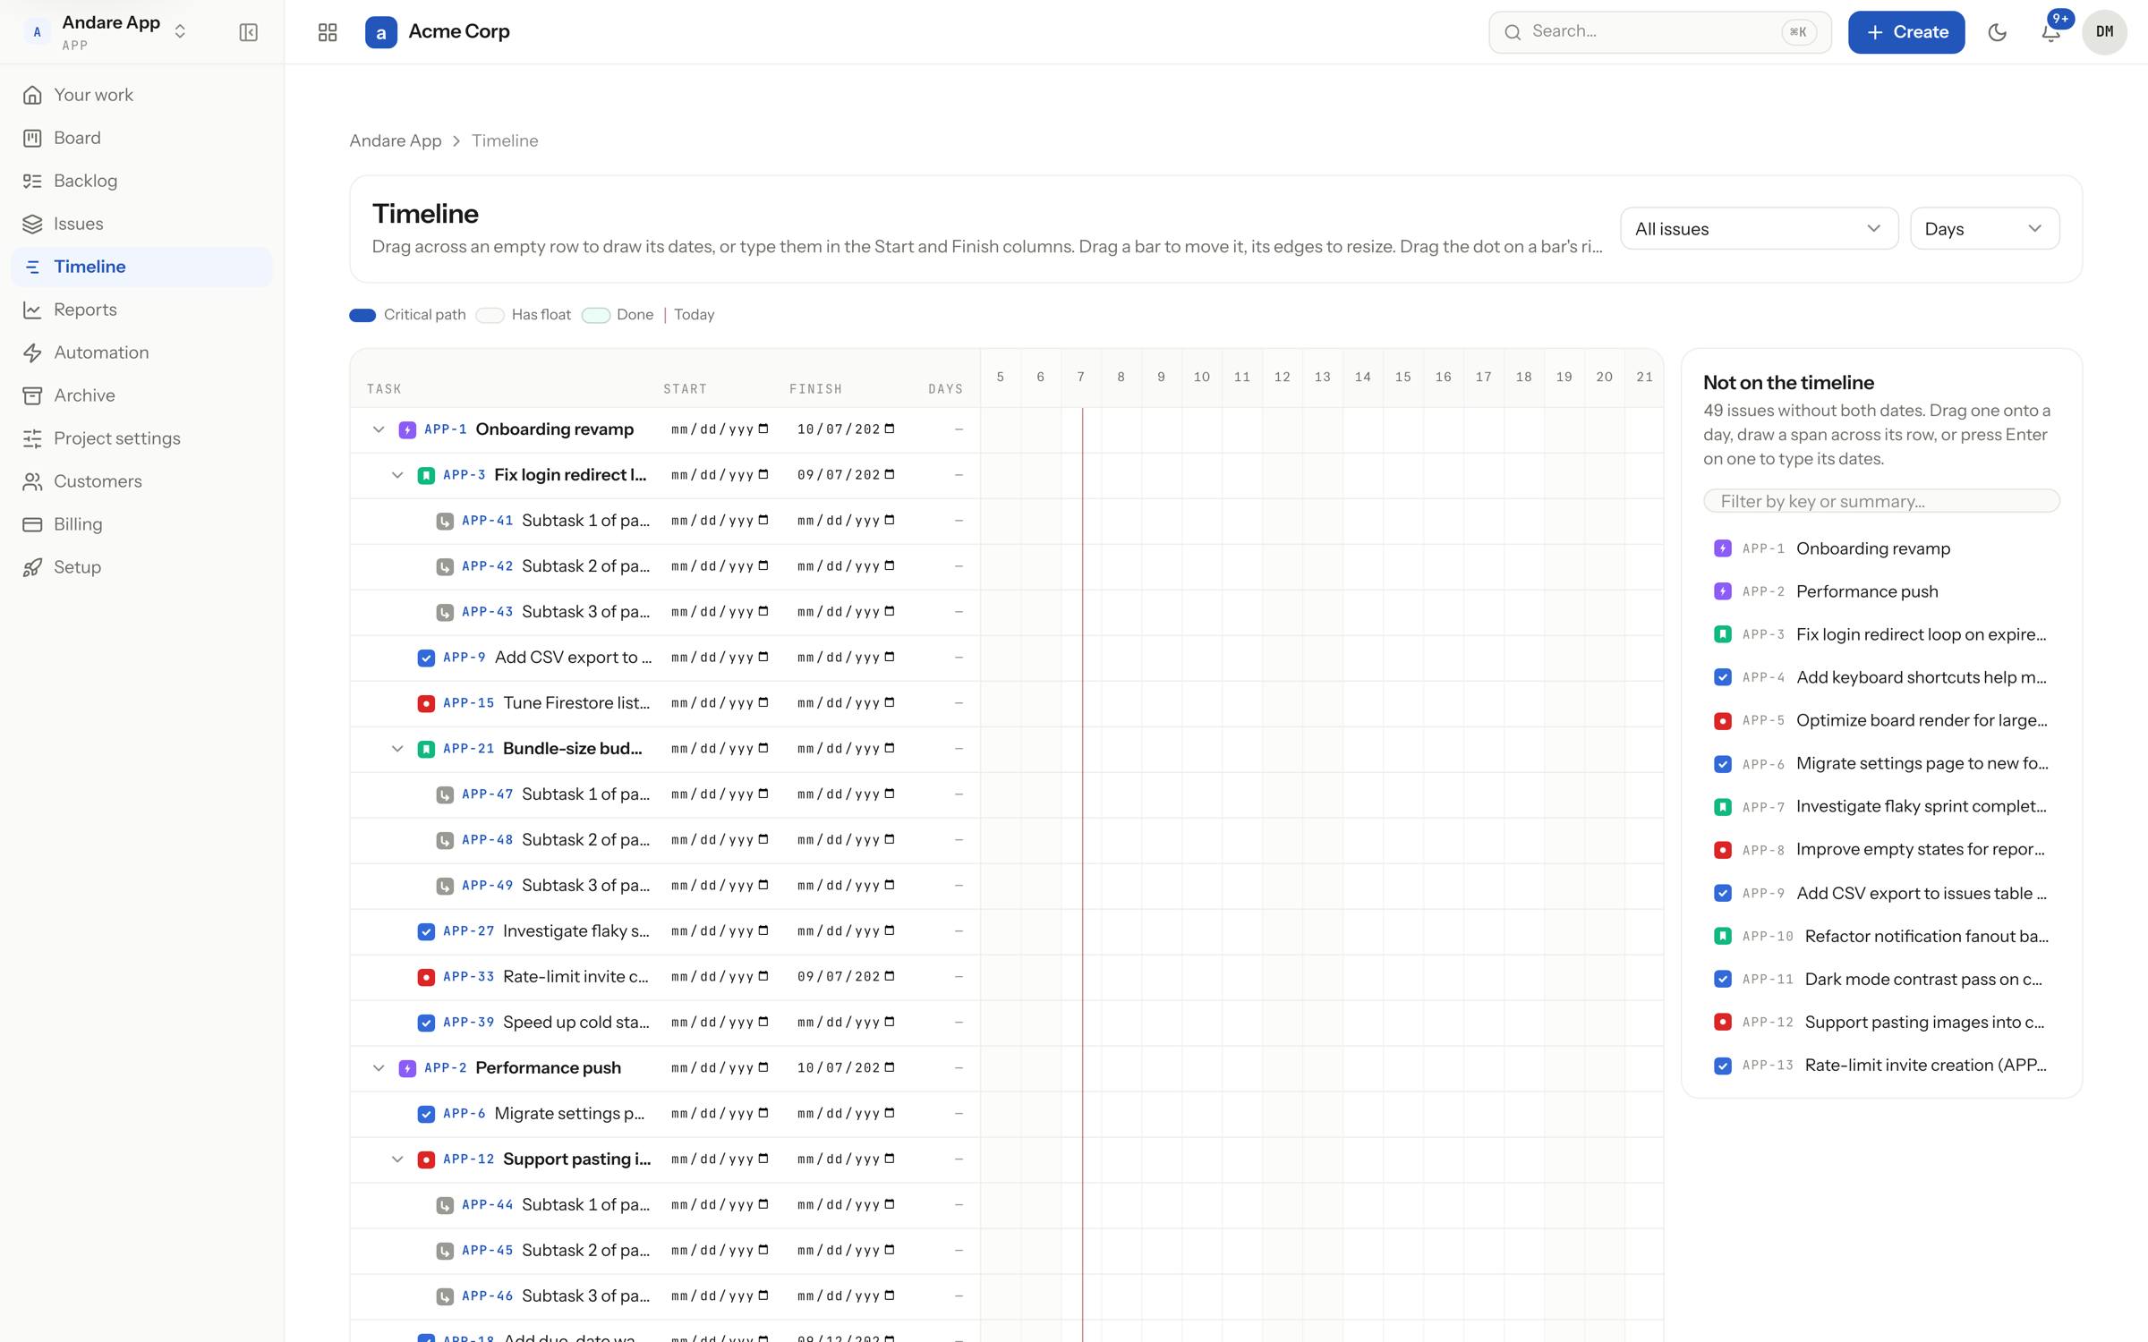Open the Setup page
The width and height of the screenshot is (2148, 1342).
(141, 567)
